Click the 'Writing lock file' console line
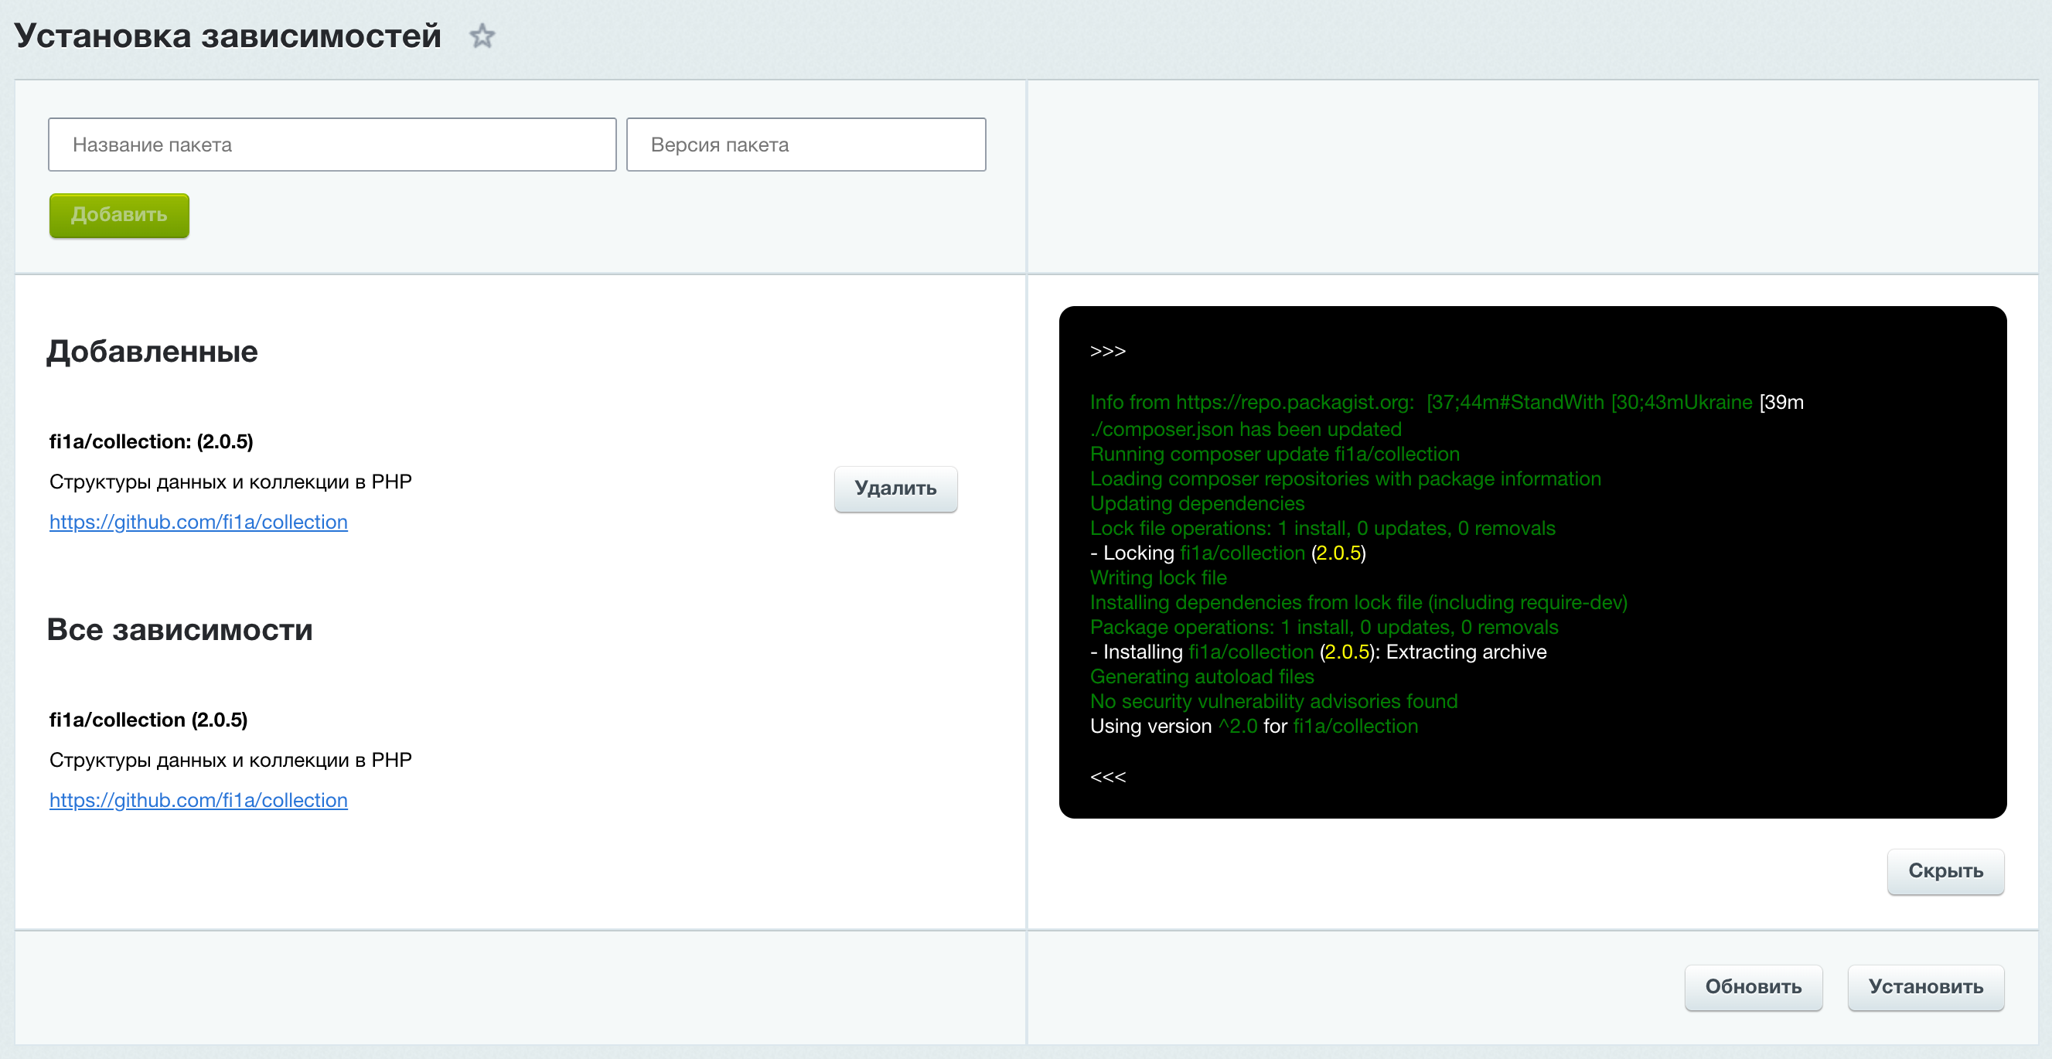 coord(1157,577)
